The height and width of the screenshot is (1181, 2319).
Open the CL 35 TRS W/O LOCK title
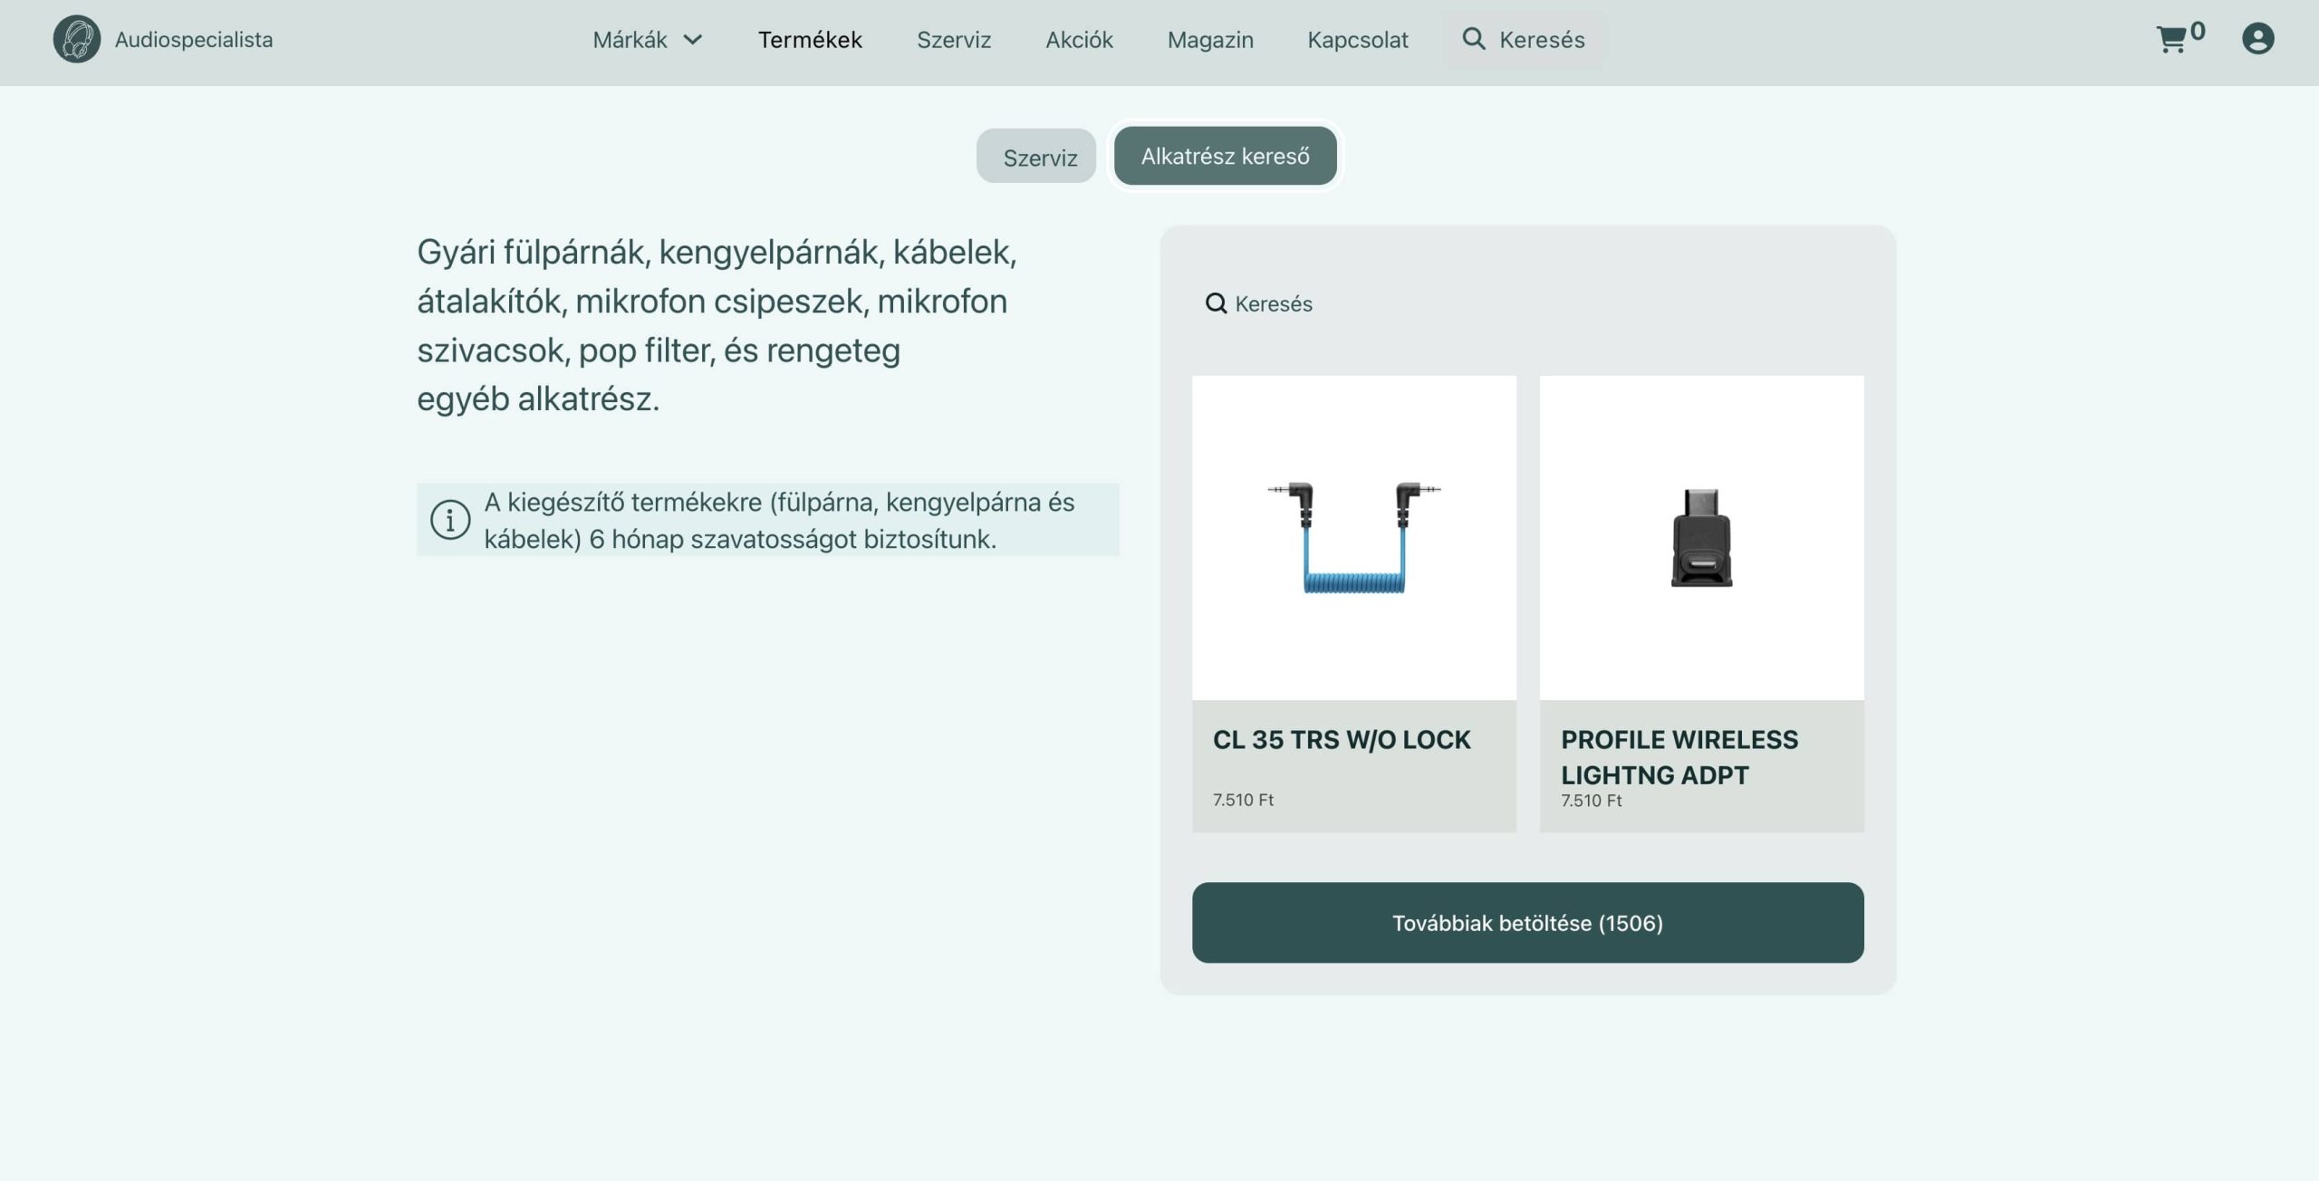coord(1342,740)
